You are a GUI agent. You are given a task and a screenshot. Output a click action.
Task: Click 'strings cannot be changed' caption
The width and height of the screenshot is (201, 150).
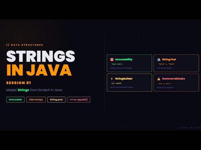pyautogui.click(x=121, y=68)
